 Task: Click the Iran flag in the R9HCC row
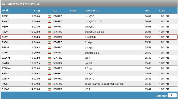(50, 22)
